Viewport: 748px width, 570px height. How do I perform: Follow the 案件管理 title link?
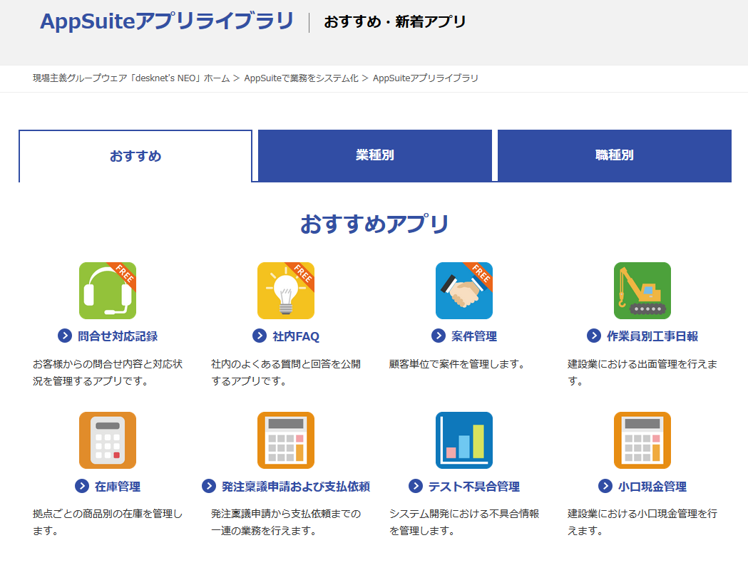tap(474, 336)
